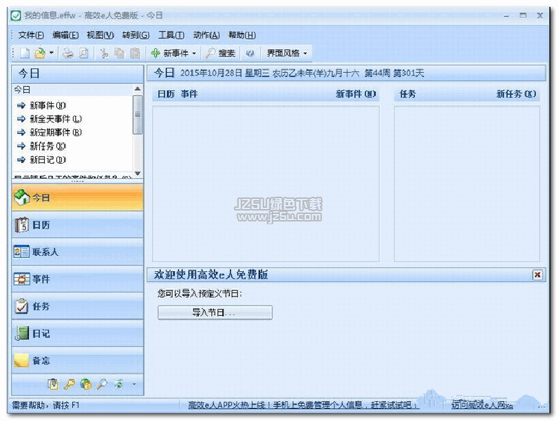Open the 动作(A) menu

click(x=206, y=35)
